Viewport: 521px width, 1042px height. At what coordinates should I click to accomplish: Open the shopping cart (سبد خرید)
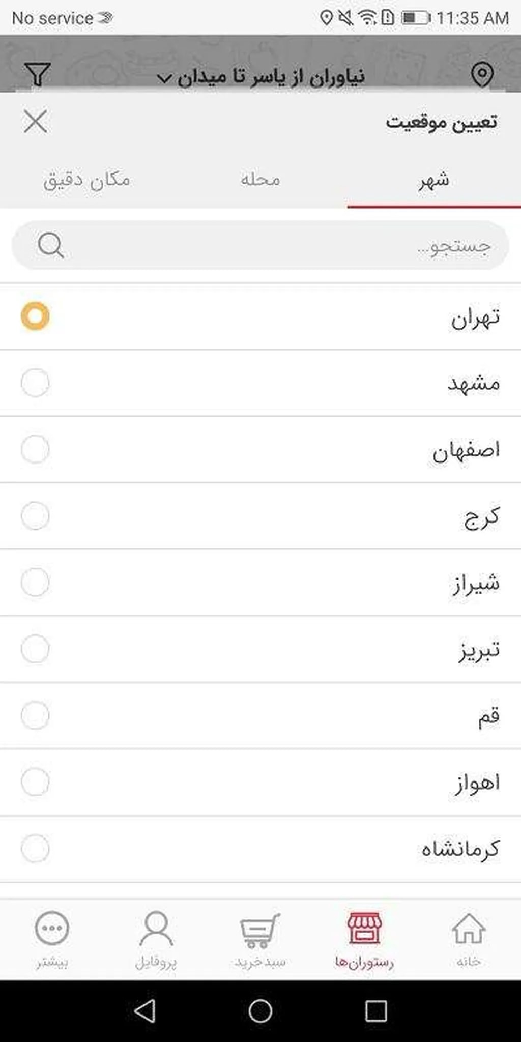pos(260,939)
